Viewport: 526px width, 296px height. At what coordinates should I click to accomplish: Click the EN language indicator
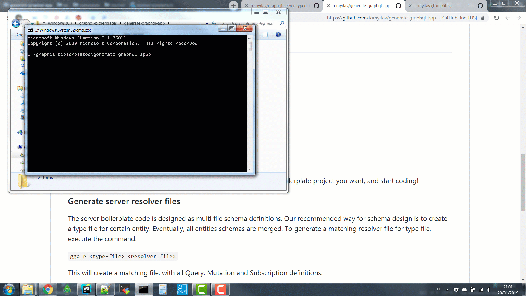437,289
